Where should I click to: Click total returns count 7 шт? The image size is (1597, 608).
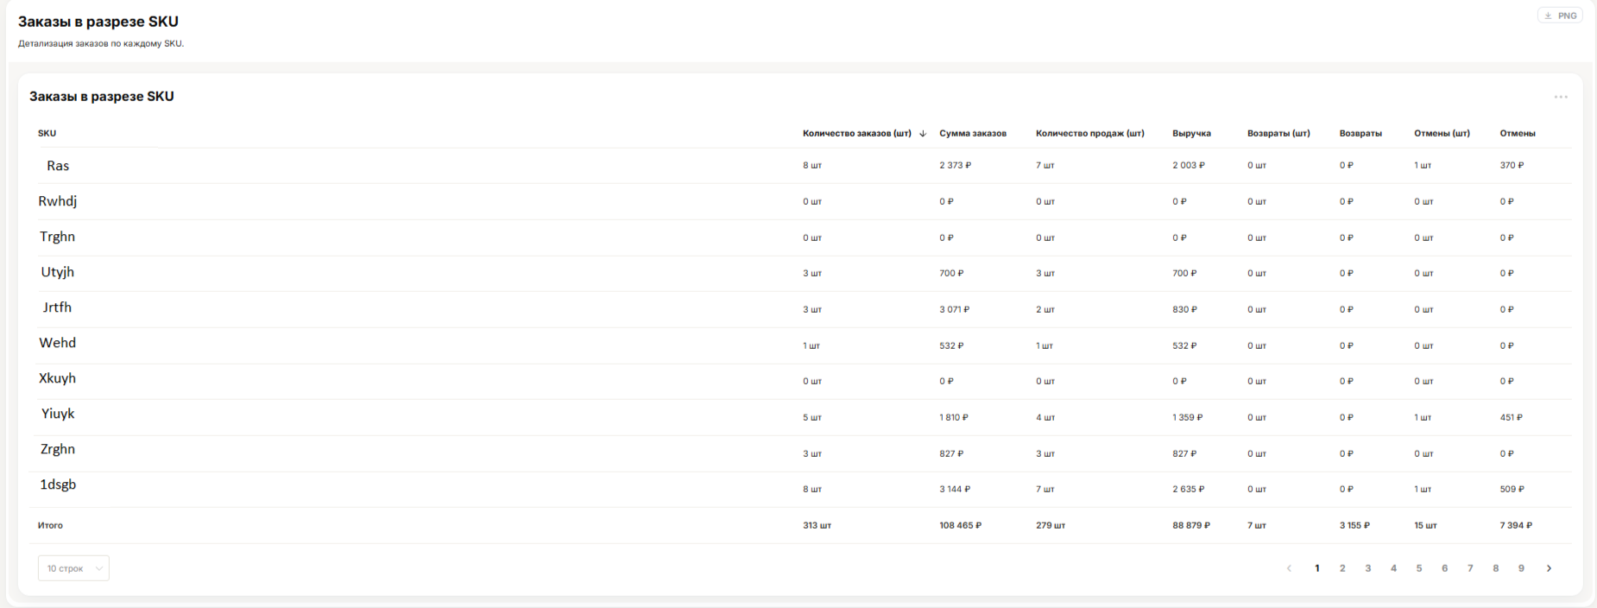tap(1257, 525)
